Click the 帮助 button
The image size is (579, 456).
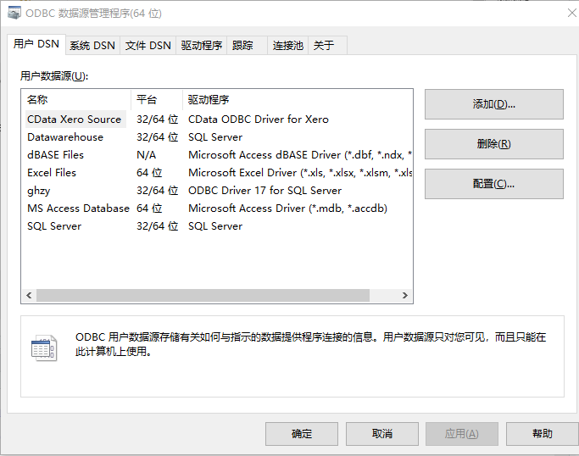pos(542,434)
